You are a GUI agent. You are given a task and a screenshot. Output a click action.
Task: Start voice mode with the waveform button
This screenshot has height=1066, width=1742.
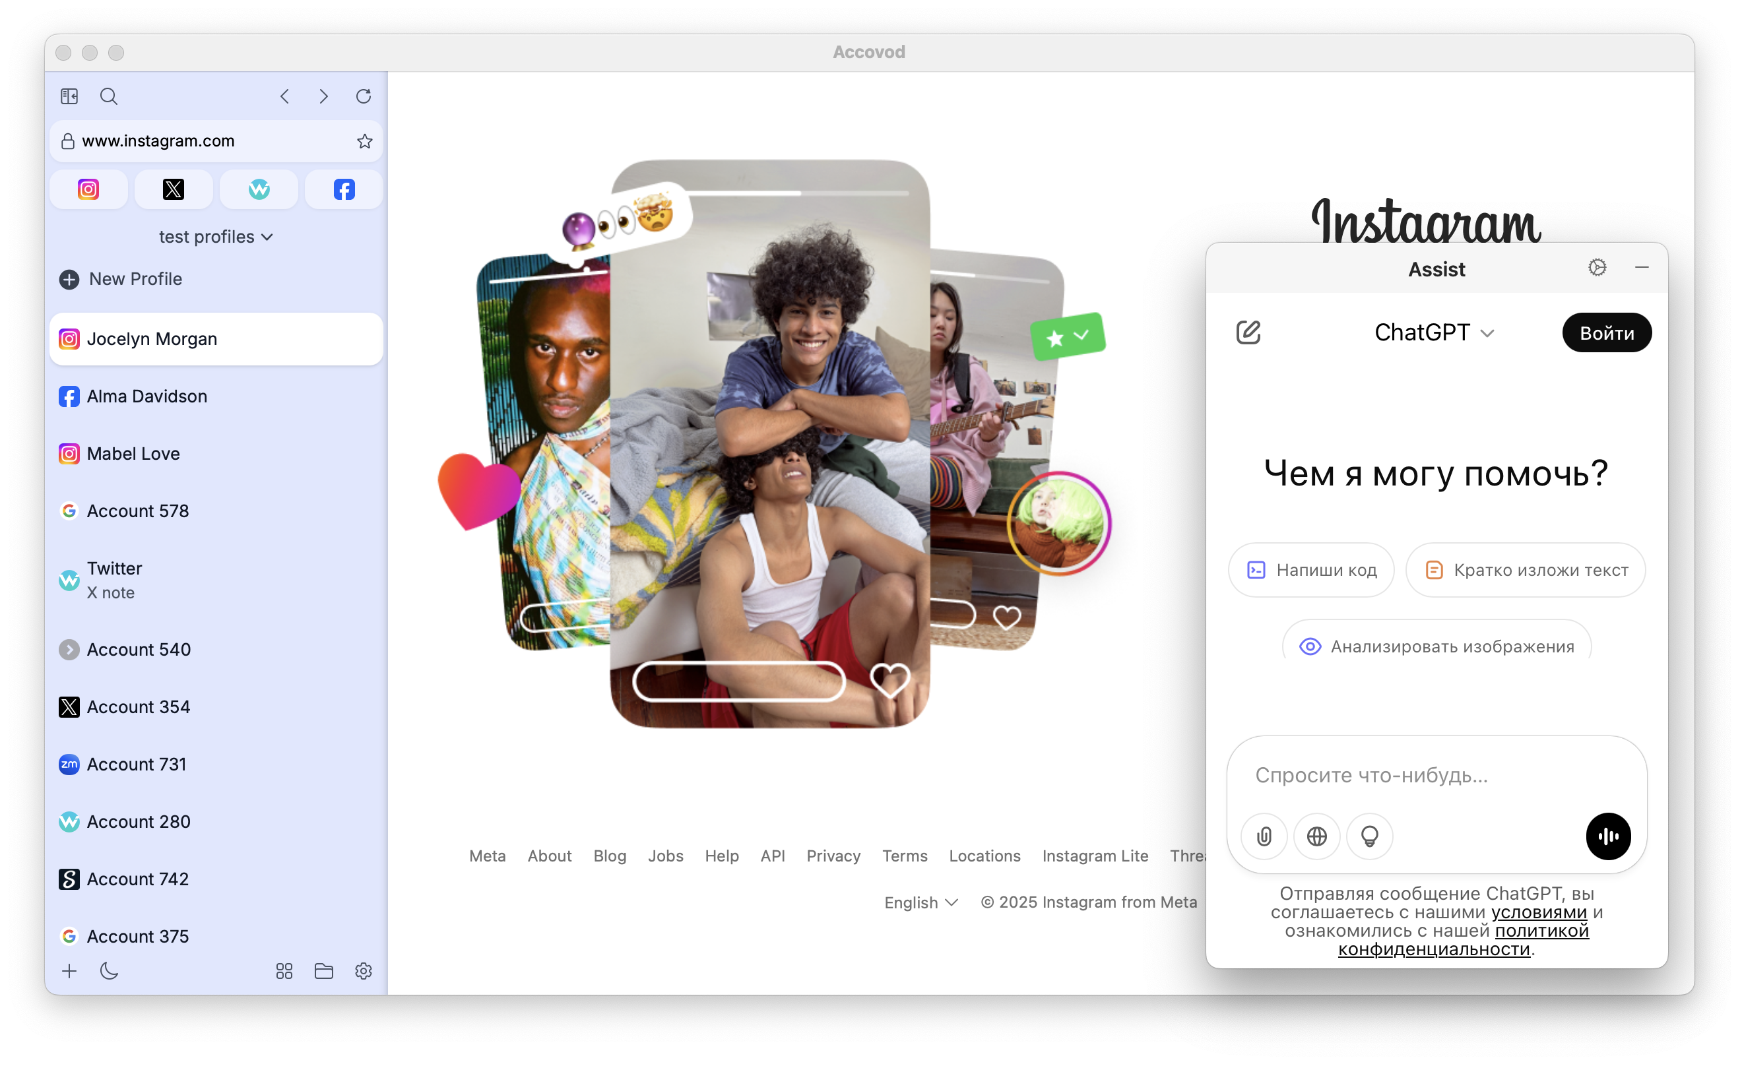1609,836
